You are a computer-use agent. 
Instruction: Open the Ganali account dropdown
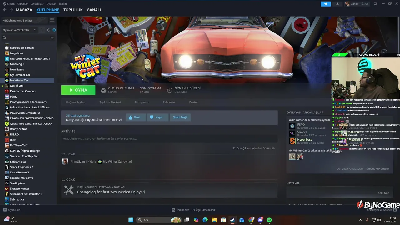point(357,4)
